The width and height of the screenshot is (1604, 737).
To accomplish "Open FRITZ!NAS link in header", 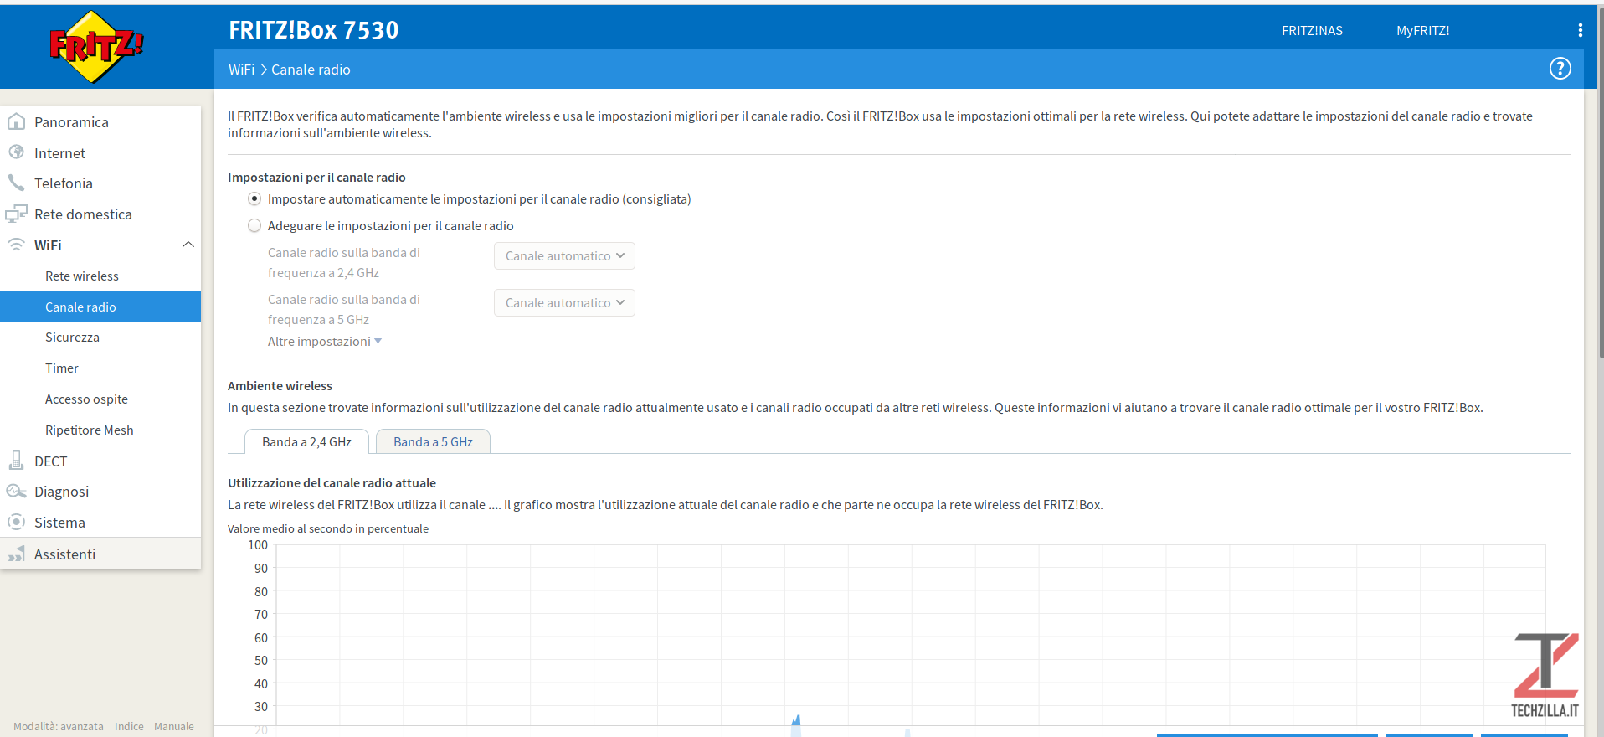I will pos(1312,31).
